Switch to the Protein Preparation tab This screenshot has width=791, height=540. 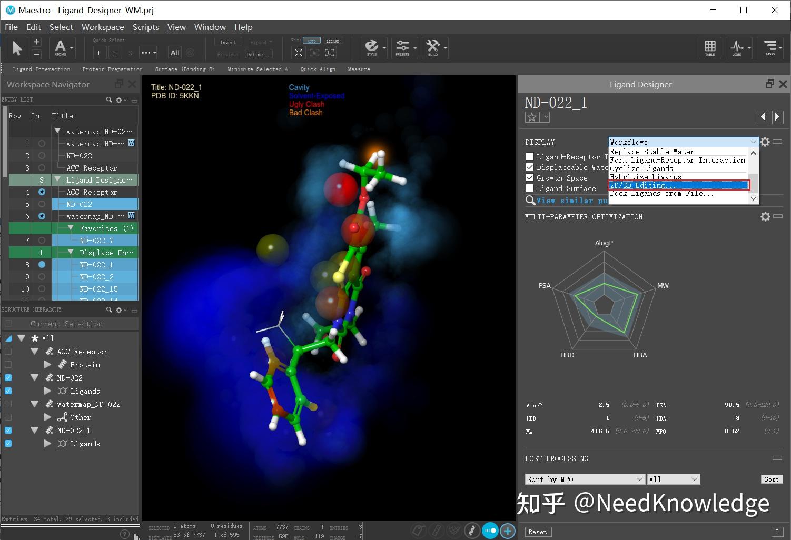(x=112, y=69)
